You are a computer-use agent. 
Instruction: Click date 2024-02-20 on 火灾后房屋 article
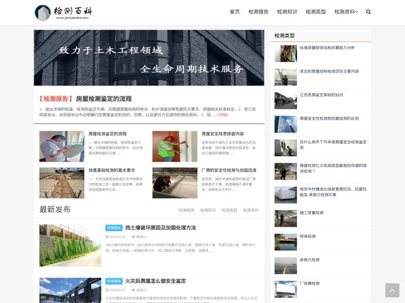[x=115, y=290]
